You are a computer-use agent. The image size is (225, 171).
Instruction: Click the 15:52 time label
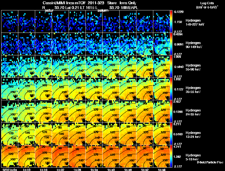[x=145, y=170]
